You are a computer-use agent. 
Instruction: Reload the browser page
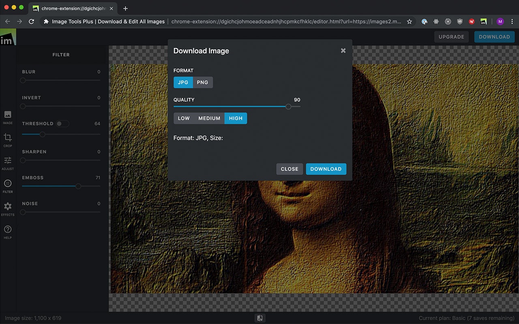[31, 21]
